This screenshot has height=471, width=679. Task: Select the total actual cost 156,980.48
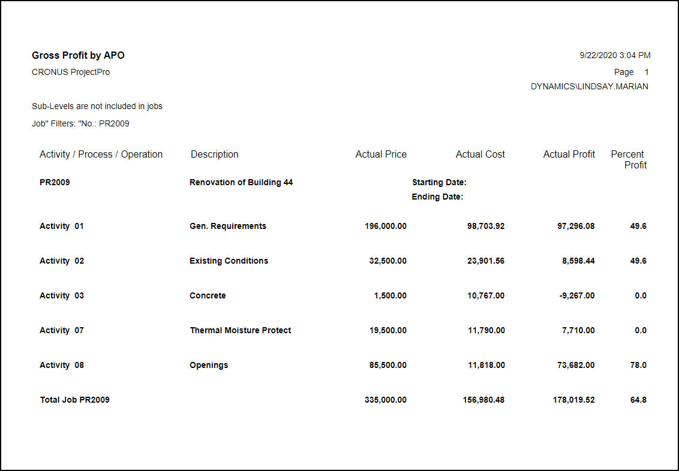[x=483, y=400]
